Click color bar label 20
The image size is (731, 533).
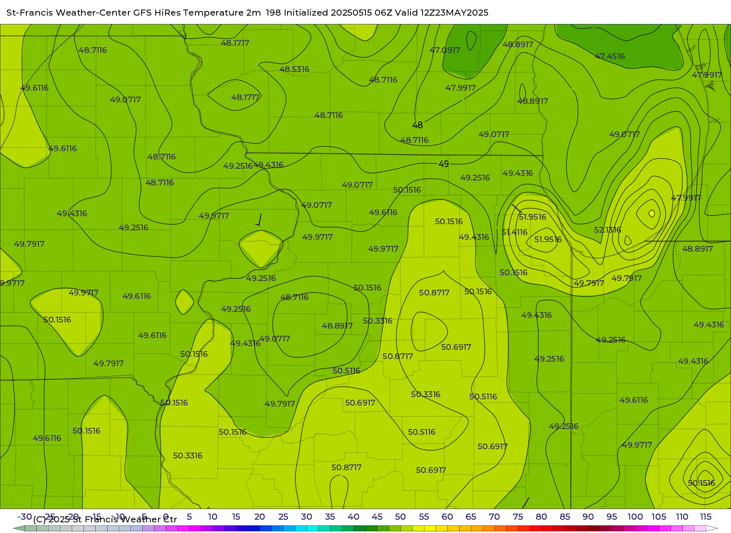(260, 517)
